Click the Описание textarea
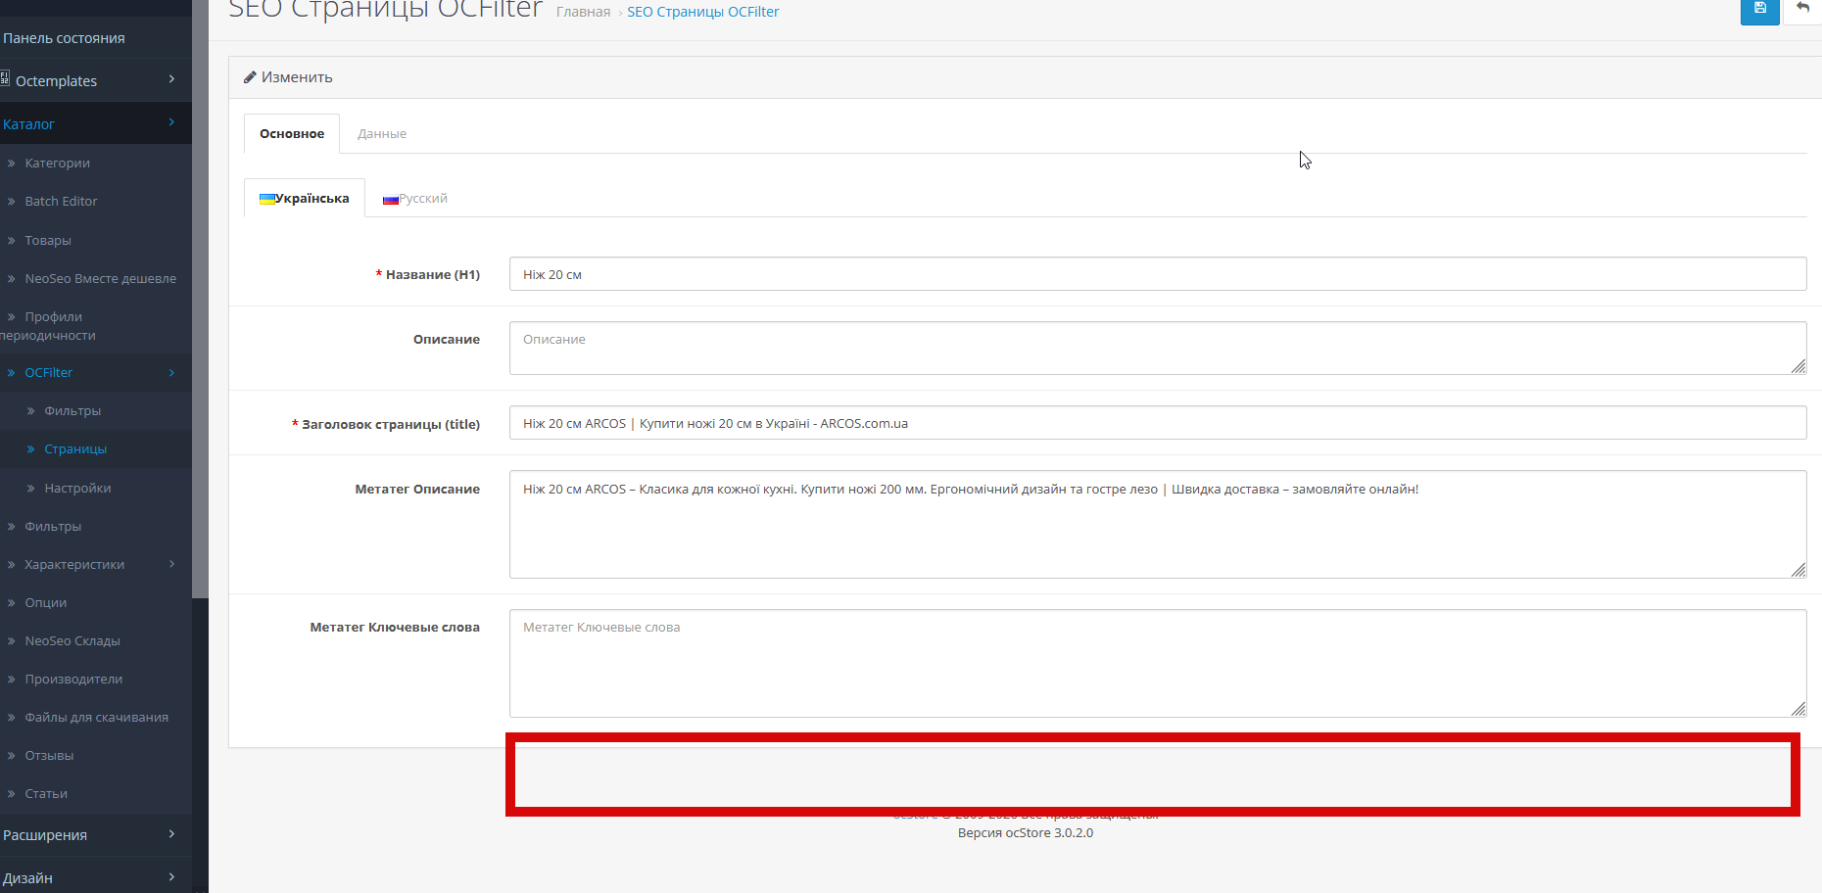 point(1158,348)
